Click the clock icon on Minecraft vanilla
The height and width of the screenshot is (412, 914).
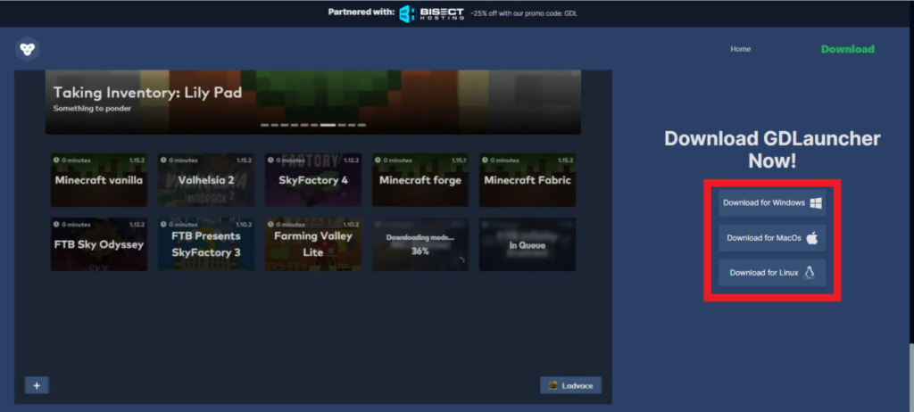point(56,160)
